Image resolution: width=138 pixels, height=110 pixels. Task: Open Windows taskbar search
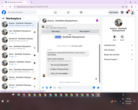(8, 101)
